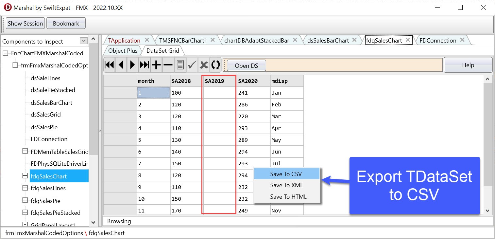Screen dimensions: 495x239
Task: Click the Marshal app logo icon
Action: click(7, 8)
